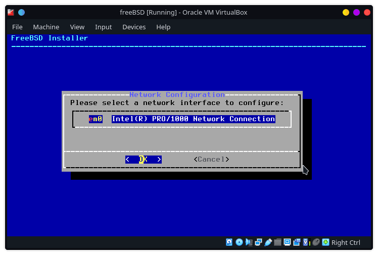
Task: Click the optical disc status icon
Action: [239, 242]
